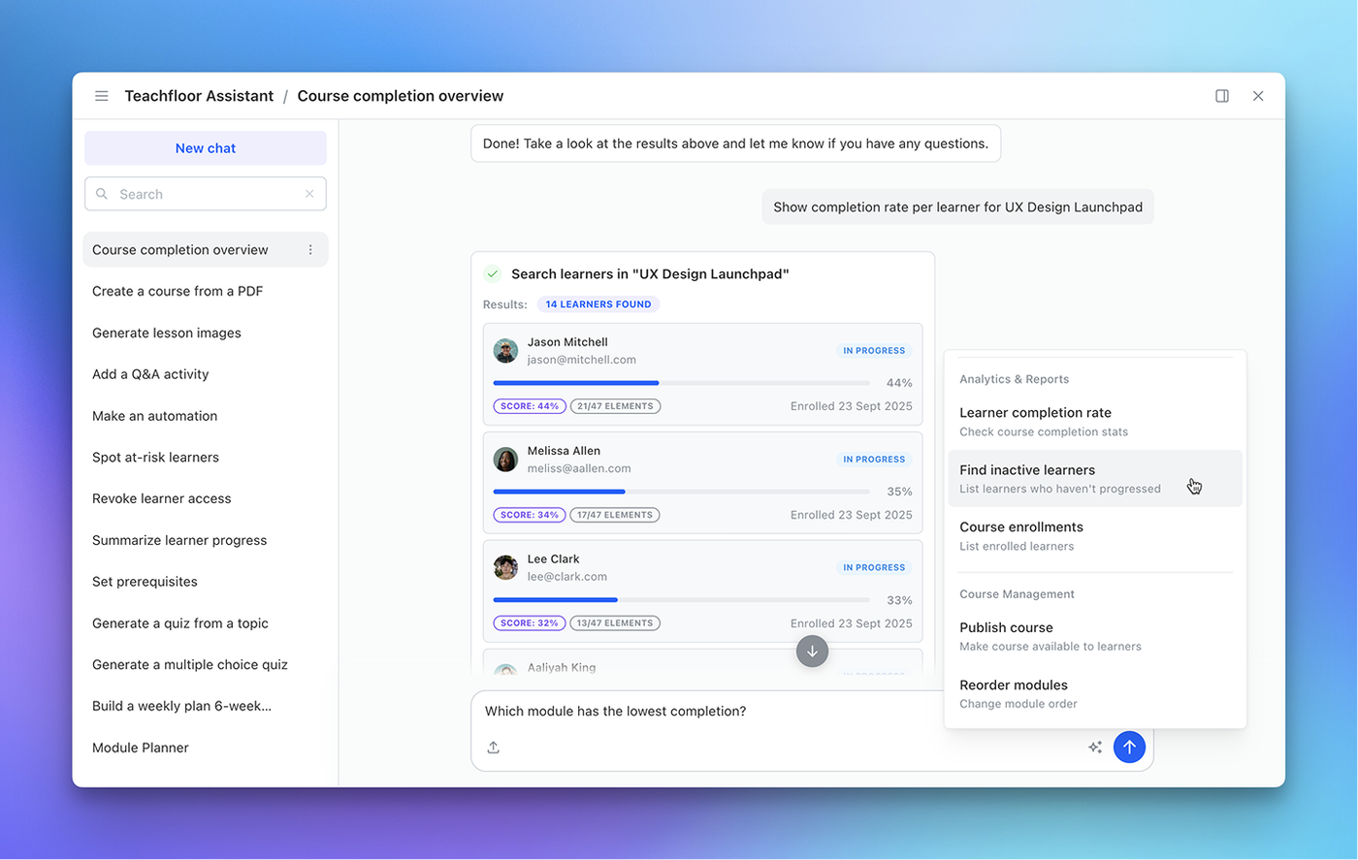Open the hamburger menu icon
The width and height of the screenshot is (1358, 860).
click(x=101, y=96)
